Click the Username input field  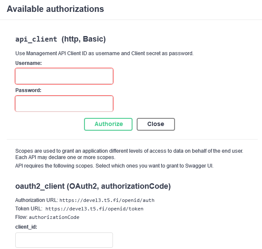pyautogui.click(x=64, y=76)
